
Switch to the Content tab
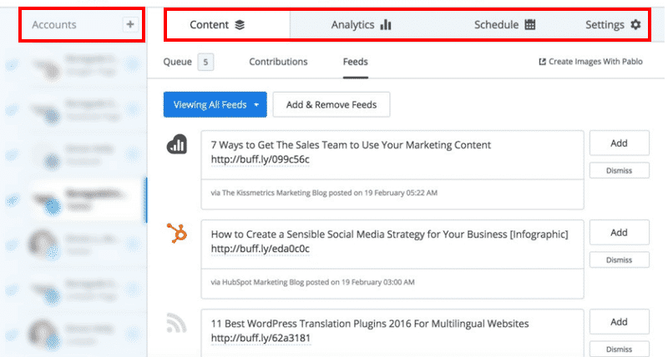(217, 25)
